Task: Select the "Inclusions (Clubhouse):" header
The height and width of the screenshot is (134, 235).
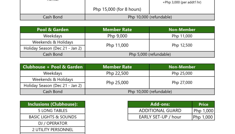Action: click(x=53, y=104)
